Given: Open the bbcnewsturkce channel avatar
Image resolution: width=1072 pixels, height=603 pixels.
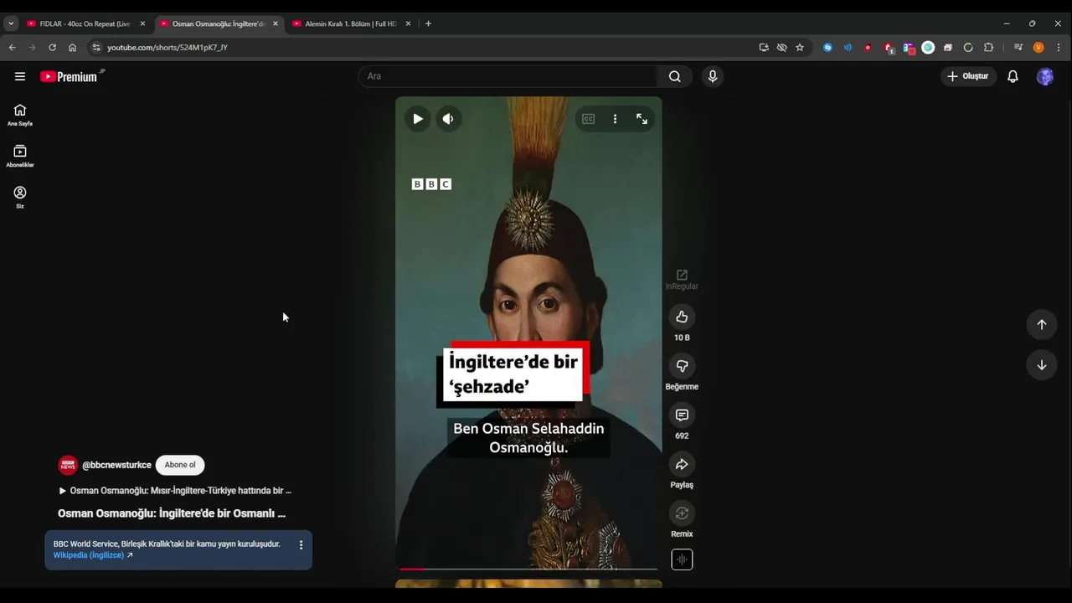Looking at the screenshot, I should point(68,465).
